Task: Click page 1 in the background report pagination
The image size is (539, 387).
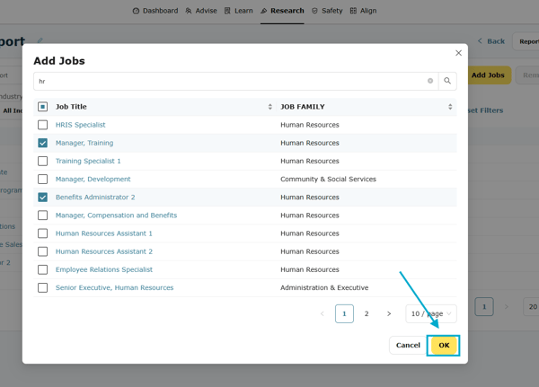Action: coord(484,306)
